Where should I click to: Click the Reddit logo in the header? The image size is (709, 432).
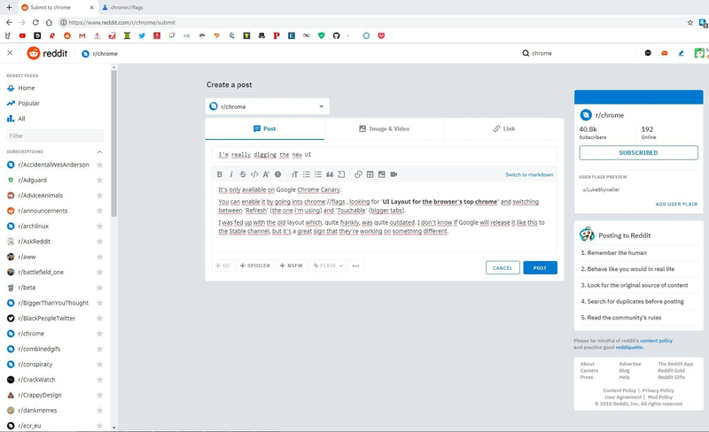point(47,53)
